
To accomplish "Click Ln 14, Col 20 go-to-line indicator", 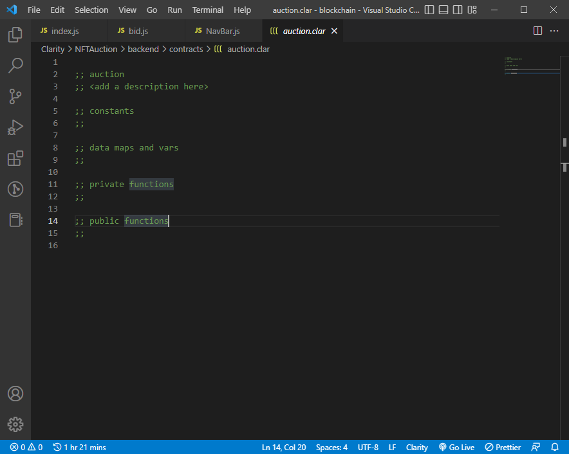I will [x=284, y=447].
